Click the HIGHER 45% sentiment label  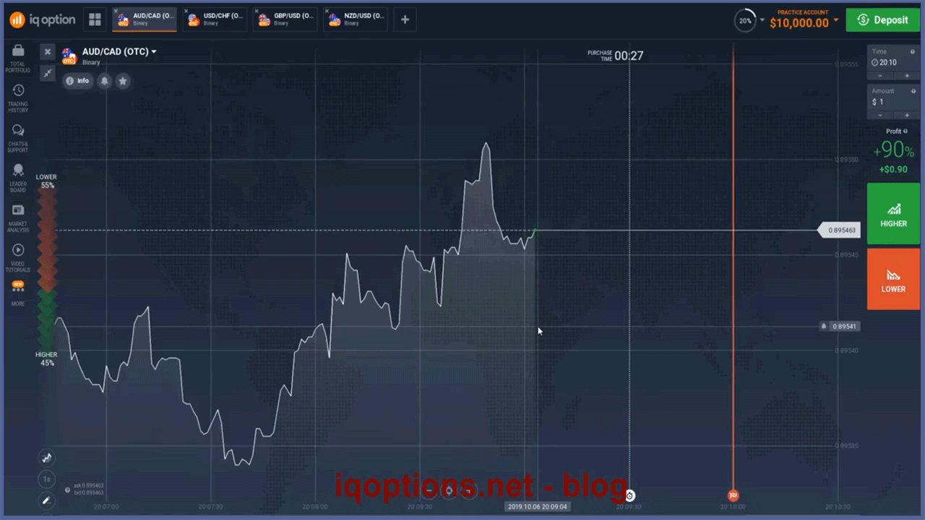tap(46, 359)
